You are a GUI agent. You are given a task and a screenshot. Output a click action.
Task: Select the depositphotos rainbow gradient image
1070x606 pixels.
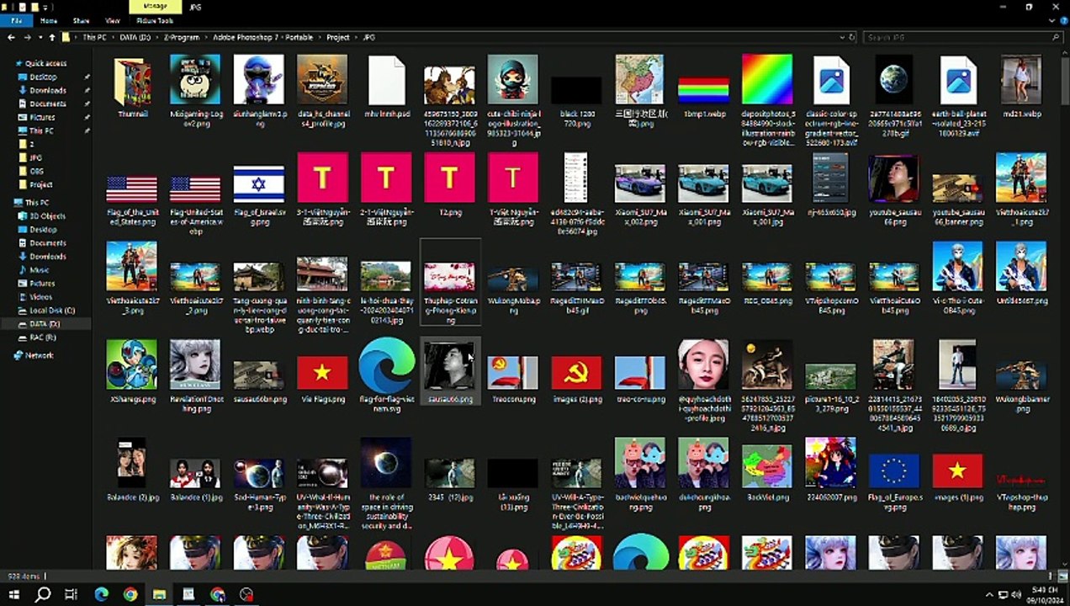coord(766,100)
